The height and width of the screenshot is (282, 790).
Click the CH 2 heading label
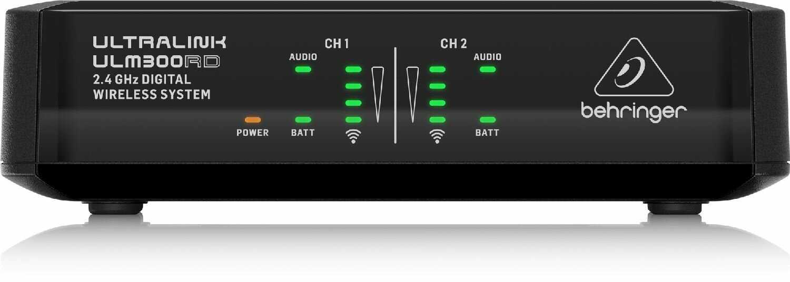click(453, 44)
